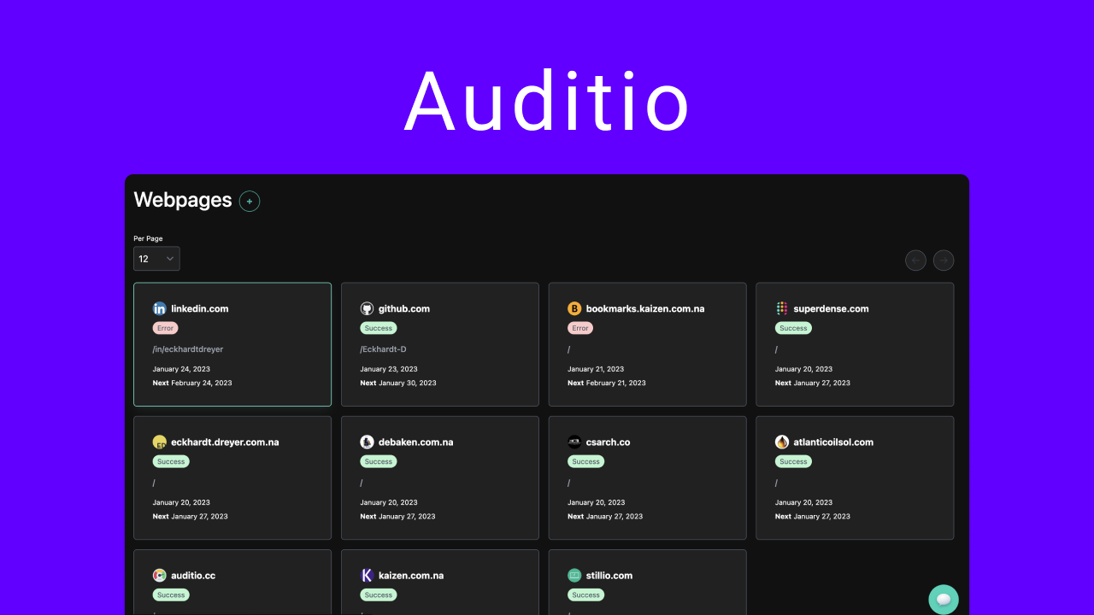Open the superdense.com title

(x=831, y=308)
